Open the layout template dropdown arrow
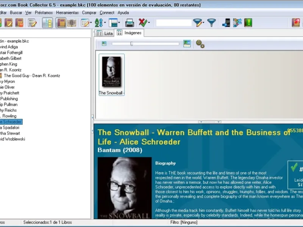Screen dimensions: 303x227 (119, 23)
